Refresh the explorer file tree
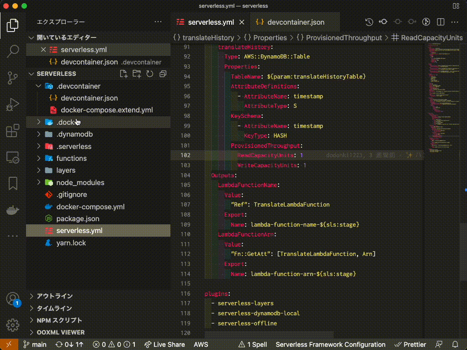The image size is (467, 350). coord(150,74)
